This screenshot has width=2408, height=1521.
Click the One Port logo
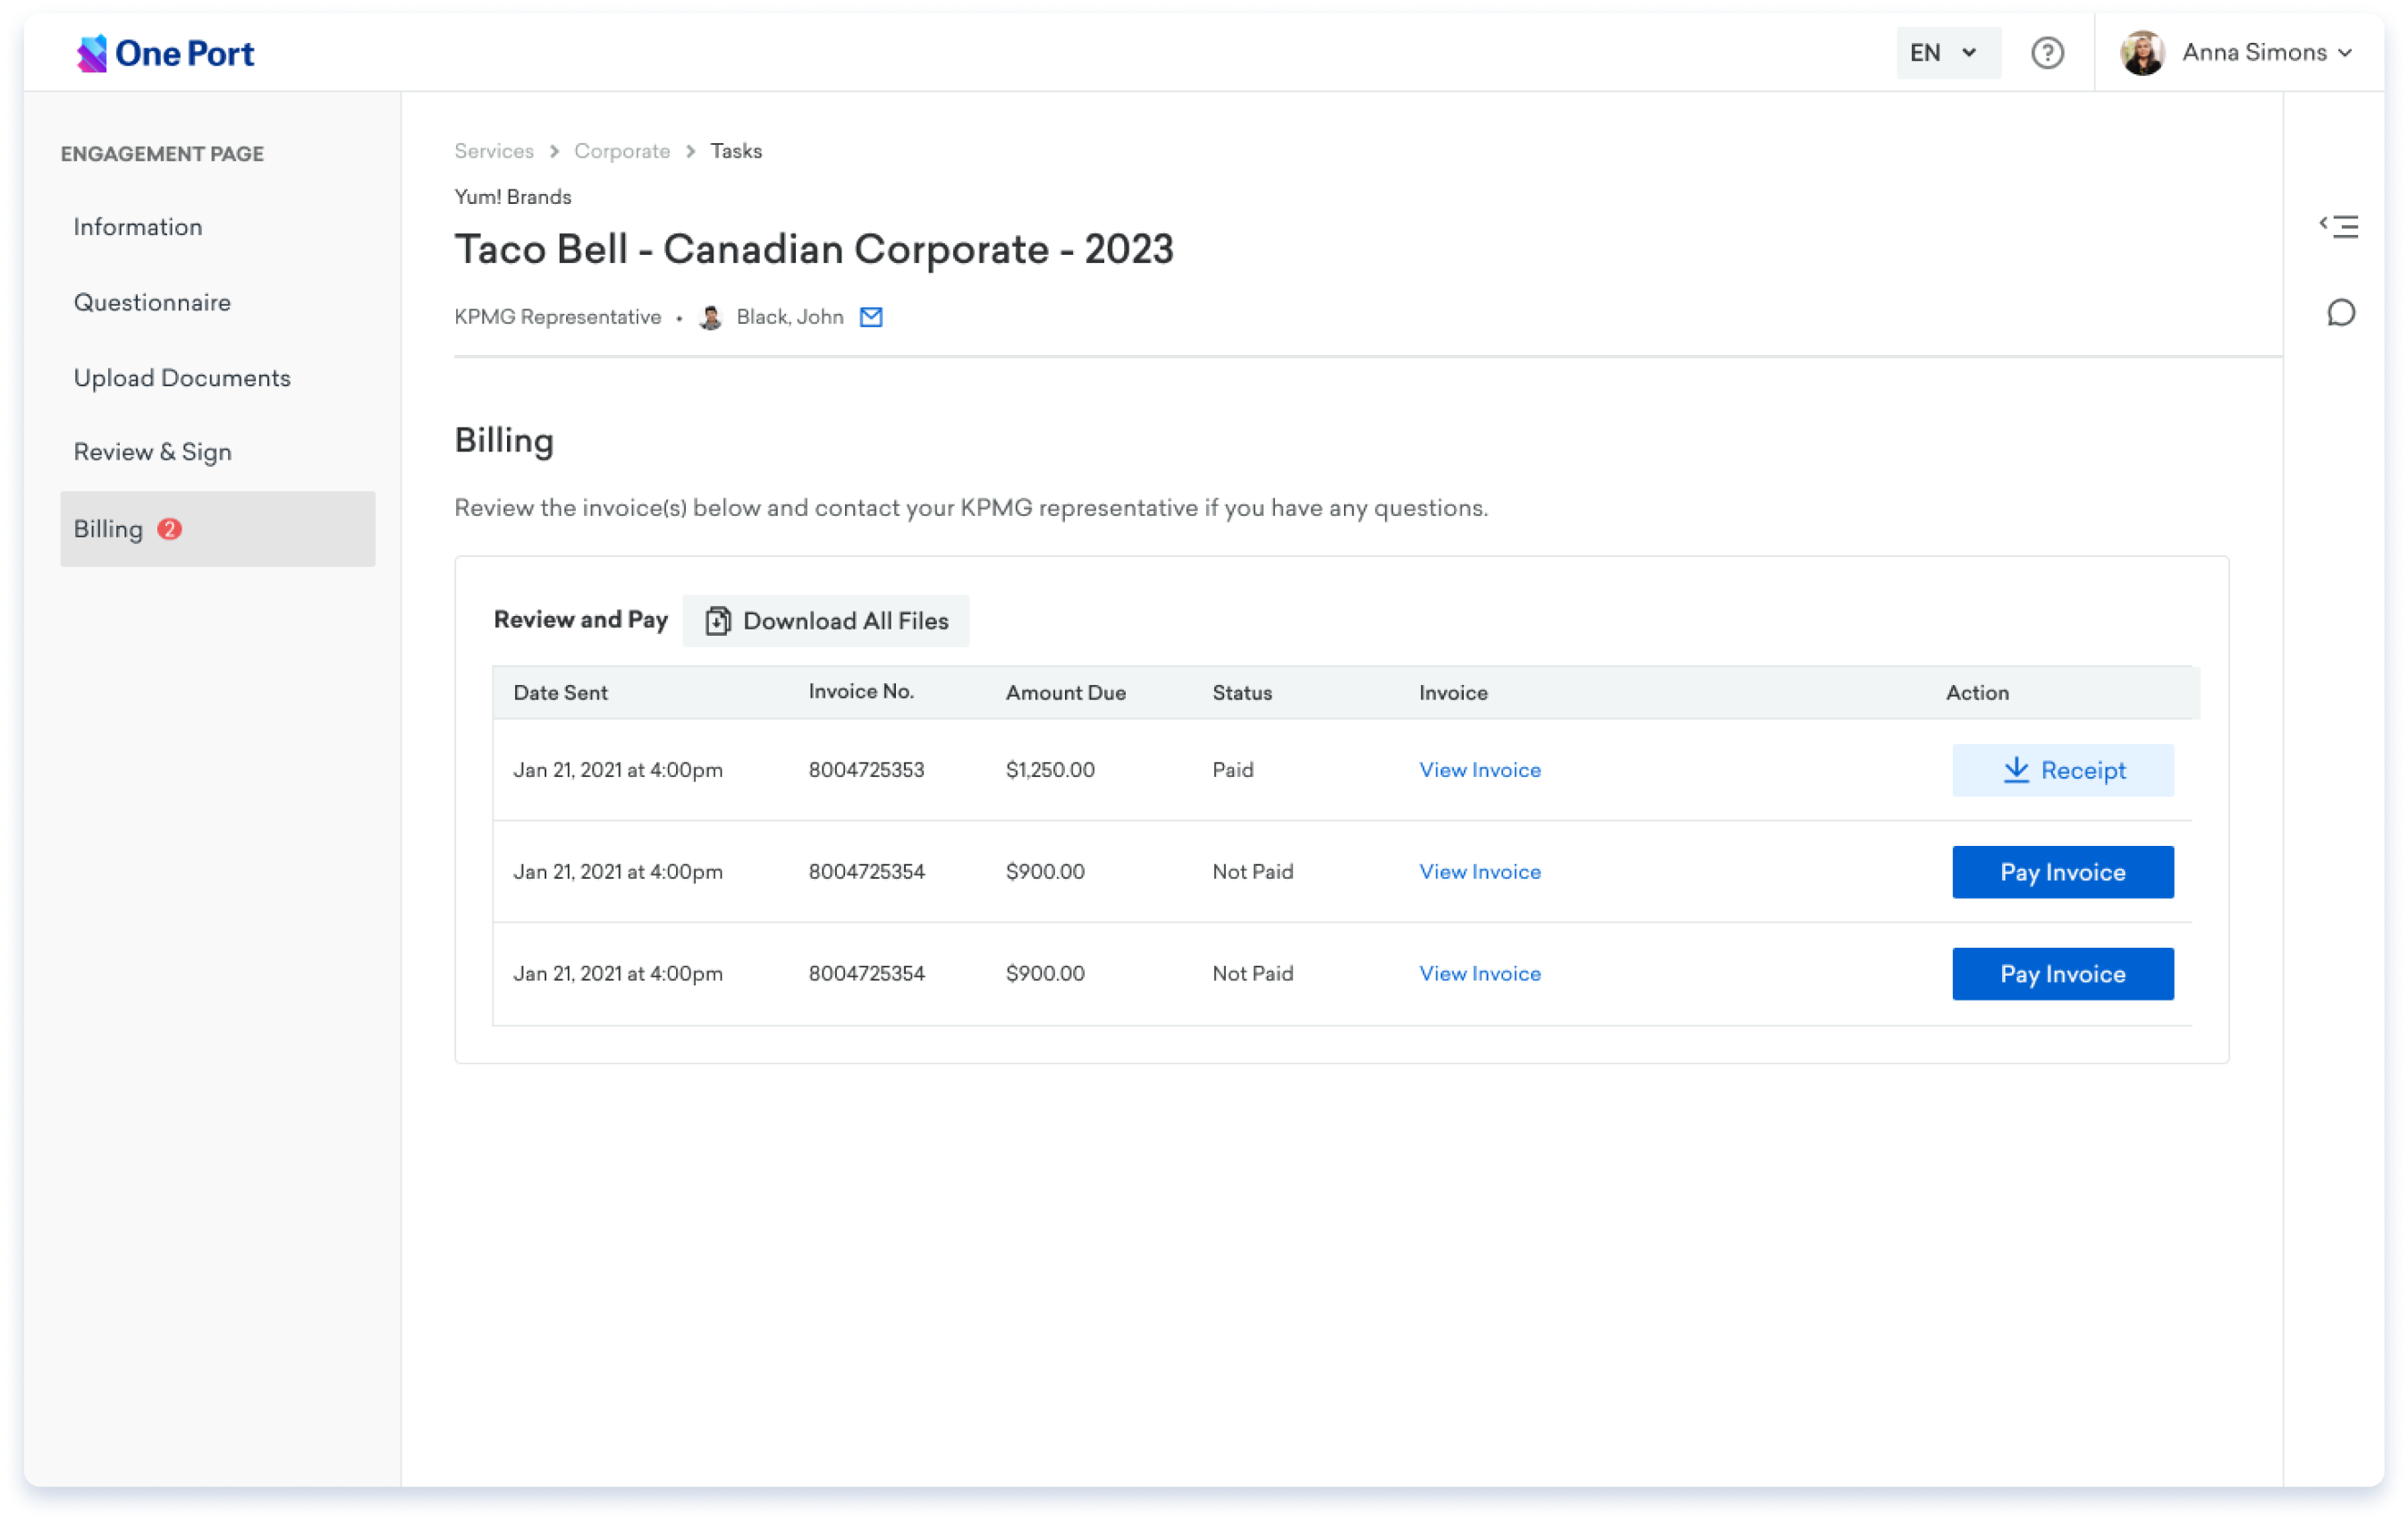166,53
